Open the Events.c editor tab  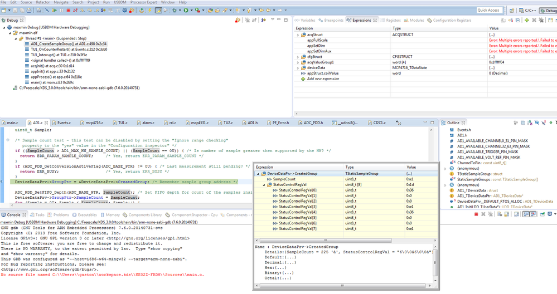click(x=64, y=122)
